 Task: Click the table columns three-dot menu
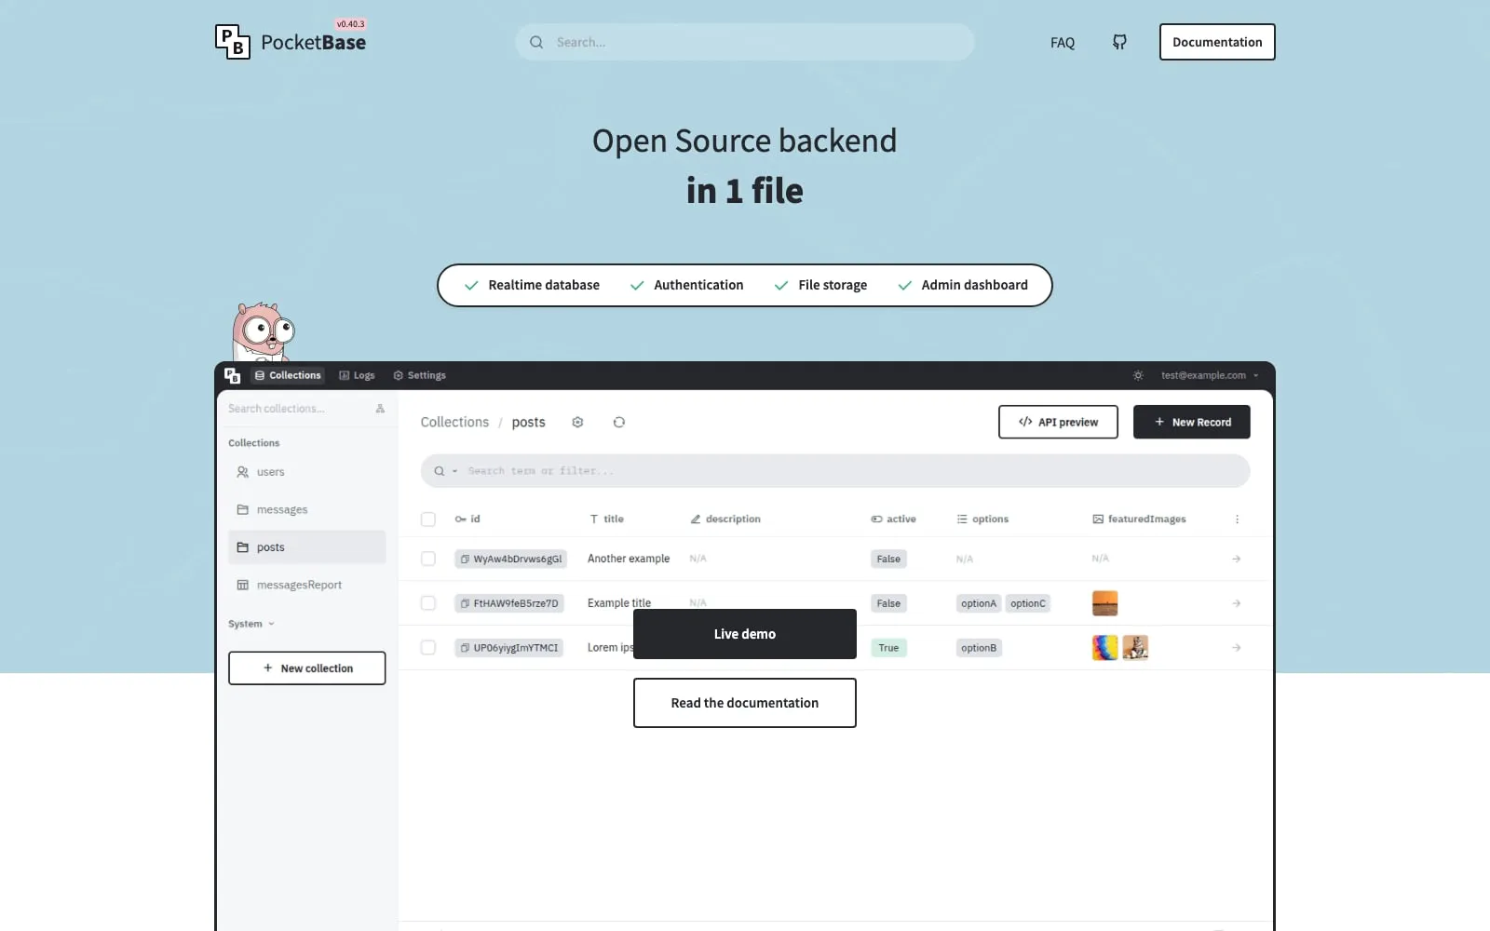(1237, 519)
